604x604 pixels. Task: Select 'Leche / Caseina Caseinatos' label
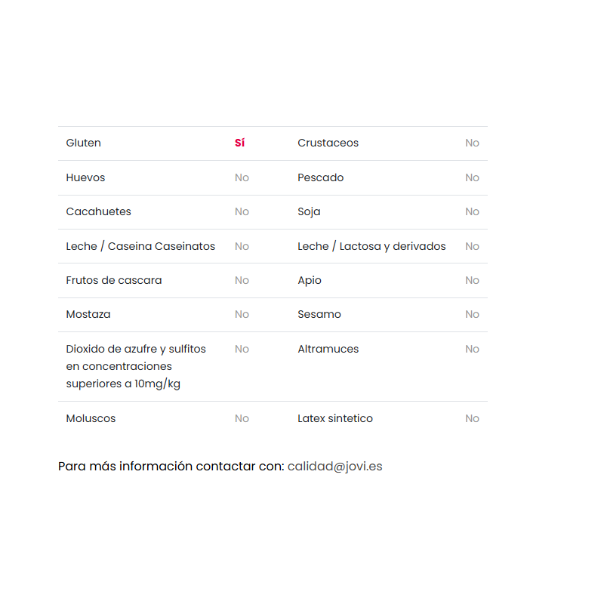(x=140, y=246)
